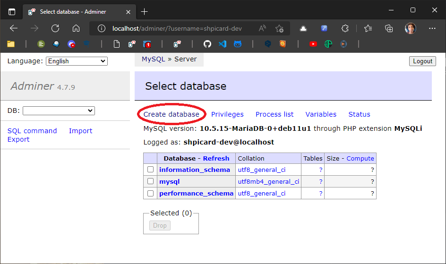The image size is (446, 264).
Task: Open the DB selection dropdown
Action: coord(59,111)
